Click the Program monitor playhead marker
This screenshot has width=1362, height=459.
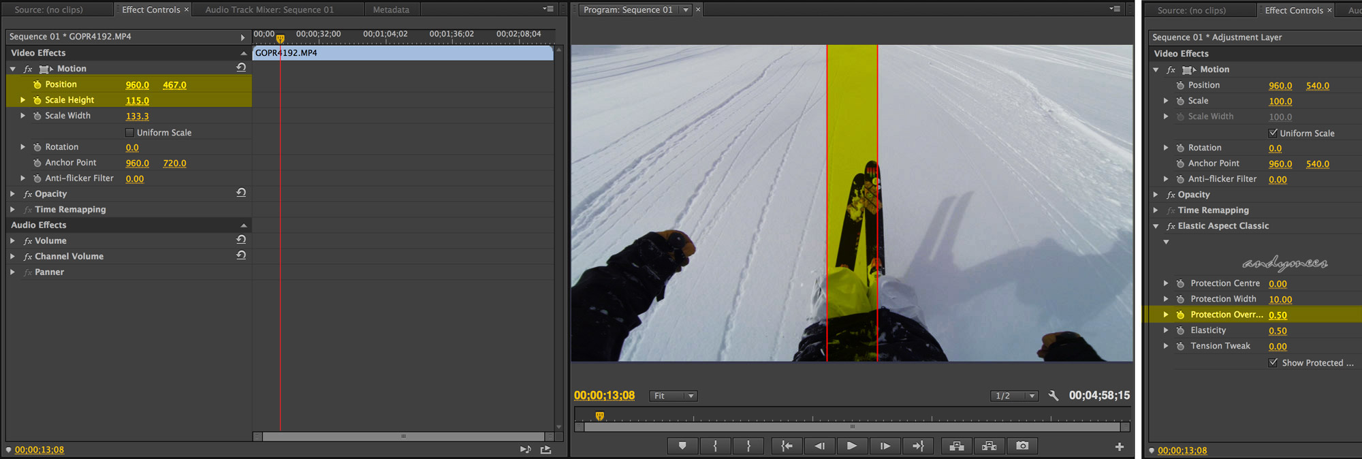pyautogui.click(x=599, y=415)
